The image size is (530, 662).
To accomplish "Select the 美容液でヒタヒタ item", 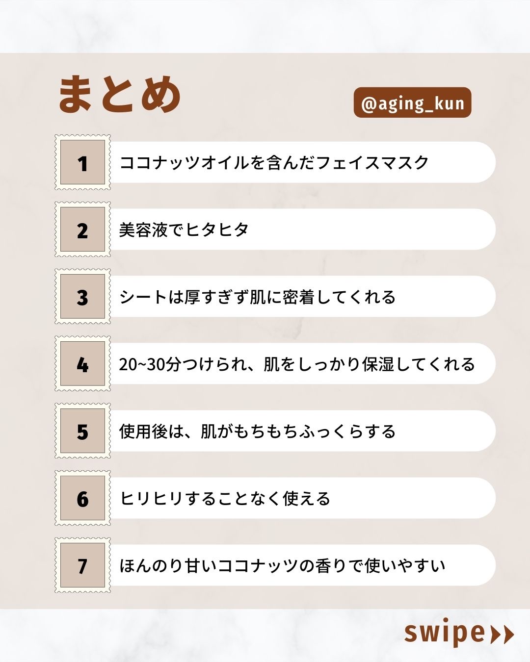I will pyautogui.click(x=184, y=229).
